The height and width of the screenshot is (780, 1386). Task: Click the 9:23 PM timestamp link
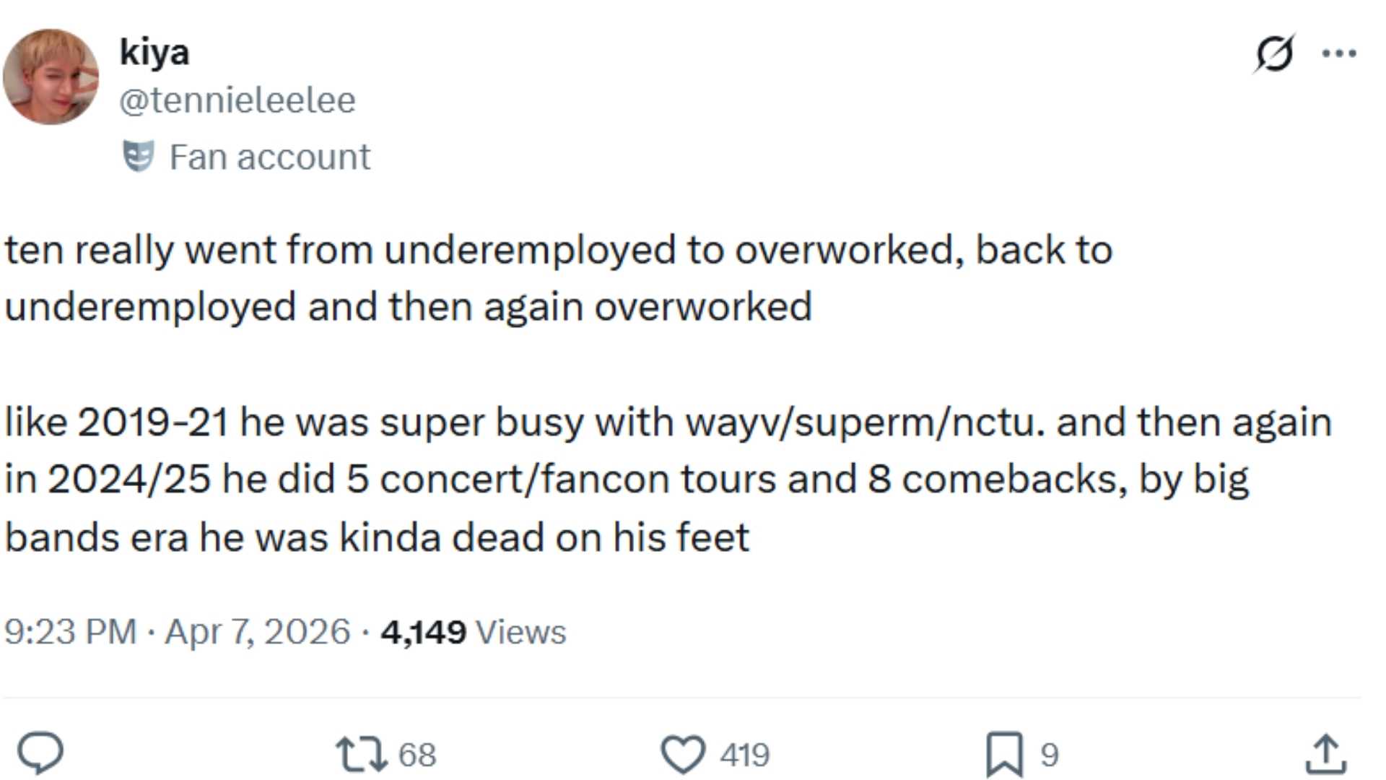click(x=70, y=631)
